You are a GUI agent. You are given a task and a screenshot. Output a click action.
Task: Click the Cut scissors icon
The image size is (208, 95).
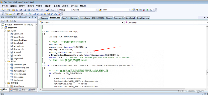coord(25,10)
